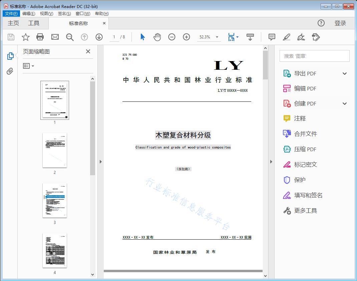The width and height of the screenshot is (357, 281).
Task: Select the highlighter markup tool
Action: click(287, 37)
